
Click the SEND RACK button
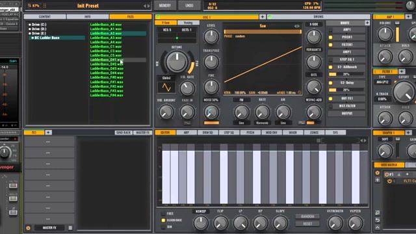pos(123,133)
